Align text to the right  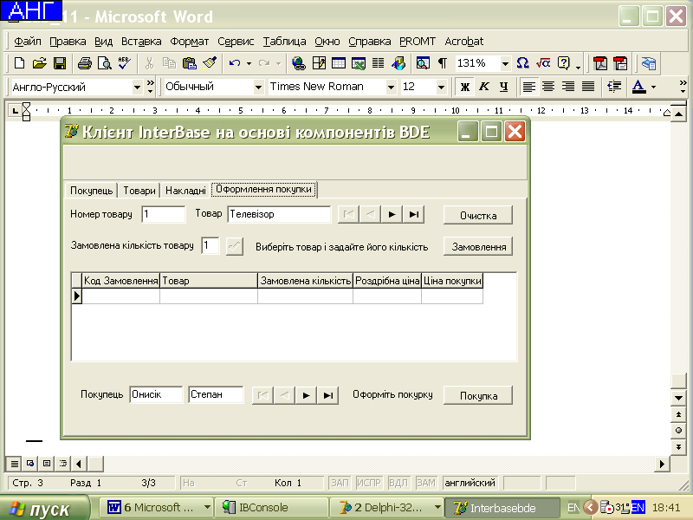pos(568,87)
